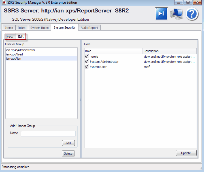Image resolution: width=204 pixels, height=172 pixels.
Task: Click the norole role name
Action: pos(94,57)
